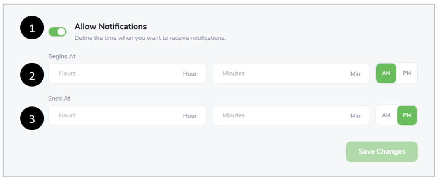Viewport: 438px width, 179px height.
Task: Click the Allow Notifications heading text
Action: (x=110, y=26)
